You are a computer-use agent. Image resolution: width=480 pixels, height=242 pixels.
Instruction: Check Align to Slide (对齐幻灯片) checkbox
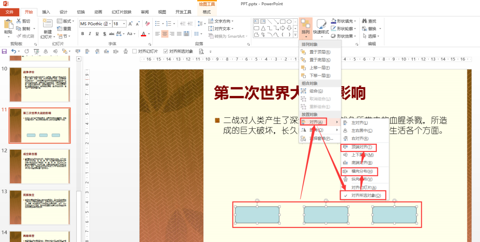[134, 52]
